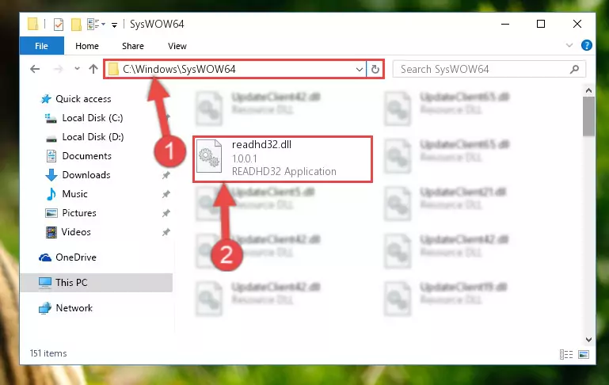Click the pin icon next to Videos

click(x=166, y=232)
